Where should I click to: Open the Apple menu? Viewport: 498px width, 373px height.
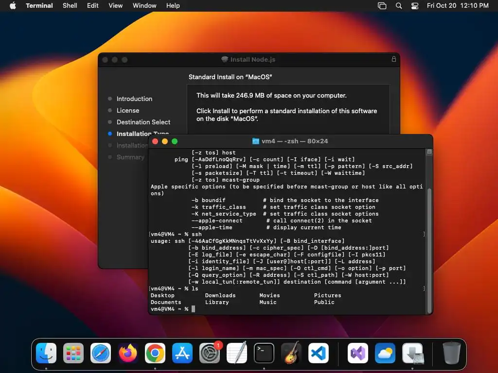point(13,5)
